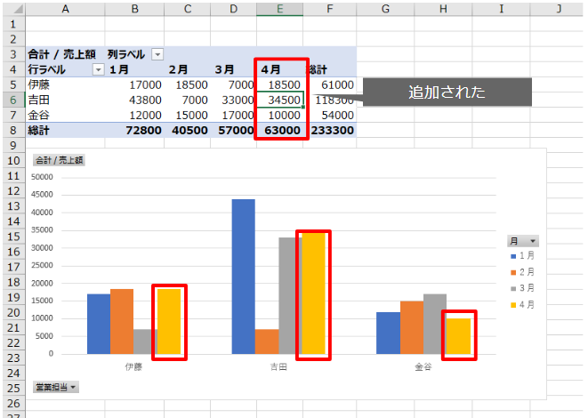Open the 列ラベル filter dropdown
588x418 pixels.
pos(157,54)
